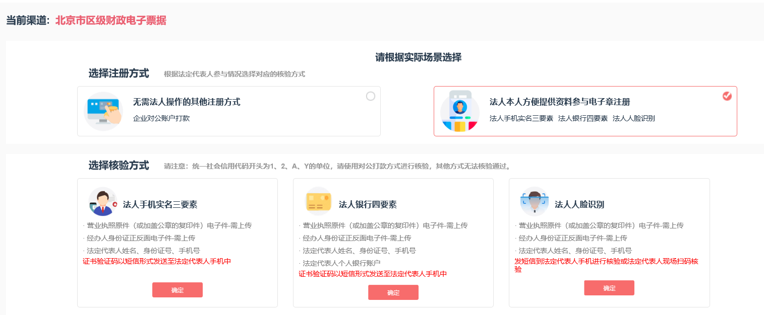Confirm 法人手机实名三要素 with 确定 button
This screenshot has width=764, height=315.
(178, 290)
